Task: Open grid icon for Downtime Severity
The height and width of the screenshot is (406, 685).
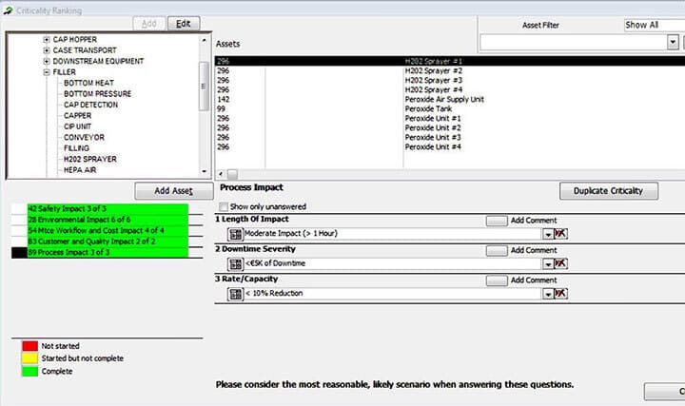Action: [235, 264]
